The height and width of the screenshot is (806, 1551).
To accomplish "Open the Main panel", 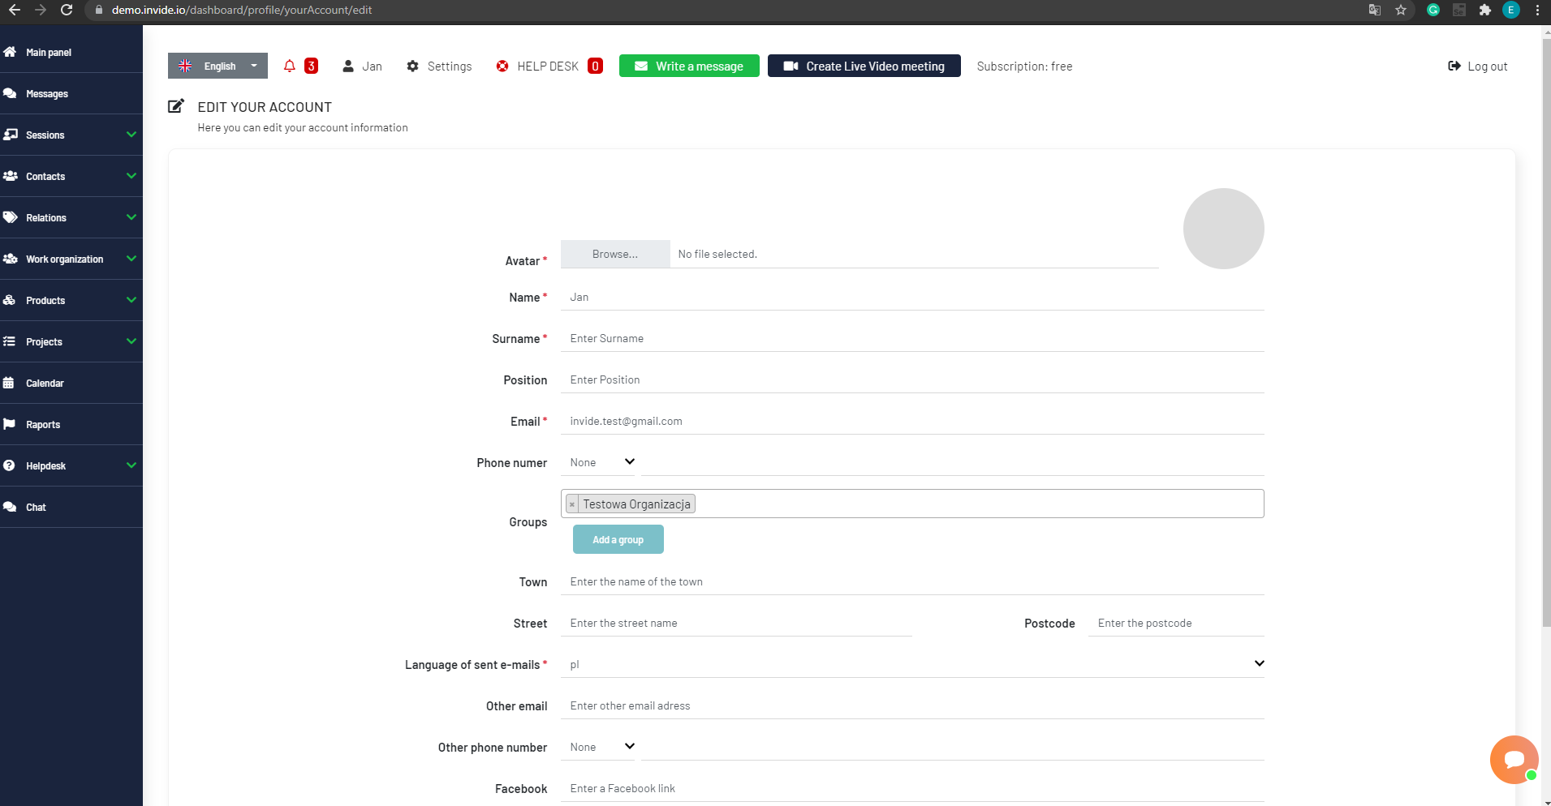I will [x=50, y=52].
